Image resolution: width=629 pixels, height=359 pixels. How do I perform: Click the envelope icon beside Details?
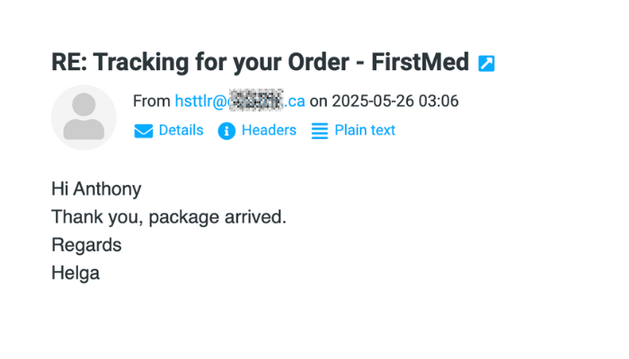(x=143, y=131)
